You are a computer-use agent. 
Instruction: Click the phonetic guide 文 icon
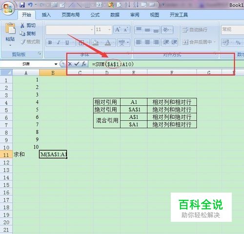122,43
